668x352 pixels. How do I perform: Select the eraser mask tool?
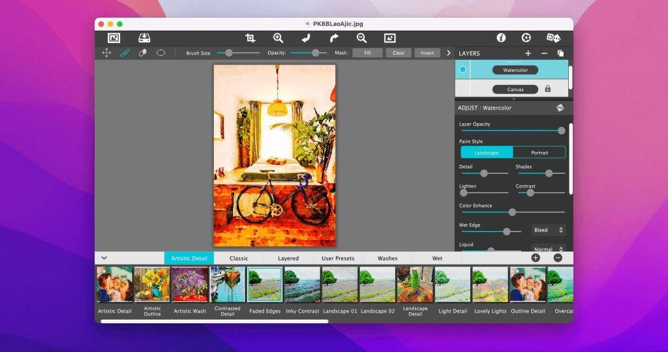pyautogui.click(x=142, y=53)
